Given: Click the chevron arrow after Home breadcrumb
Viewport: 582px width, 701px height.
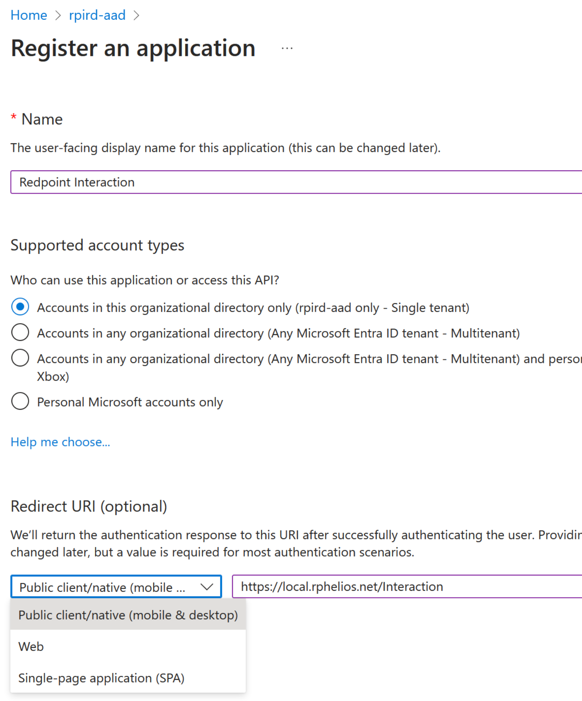Looking at the screenshot, I should click(58, 15).
